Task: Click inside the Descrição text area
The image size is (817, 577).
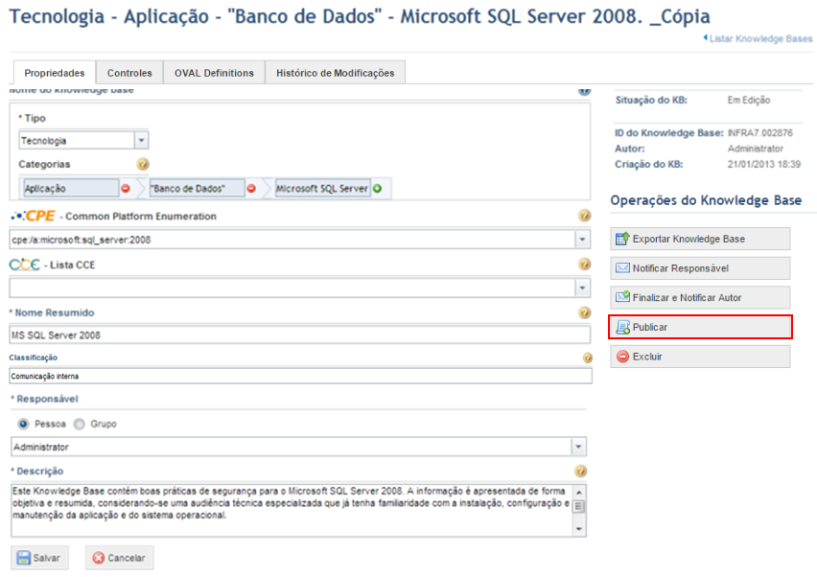Action: (x=292, y=510)
